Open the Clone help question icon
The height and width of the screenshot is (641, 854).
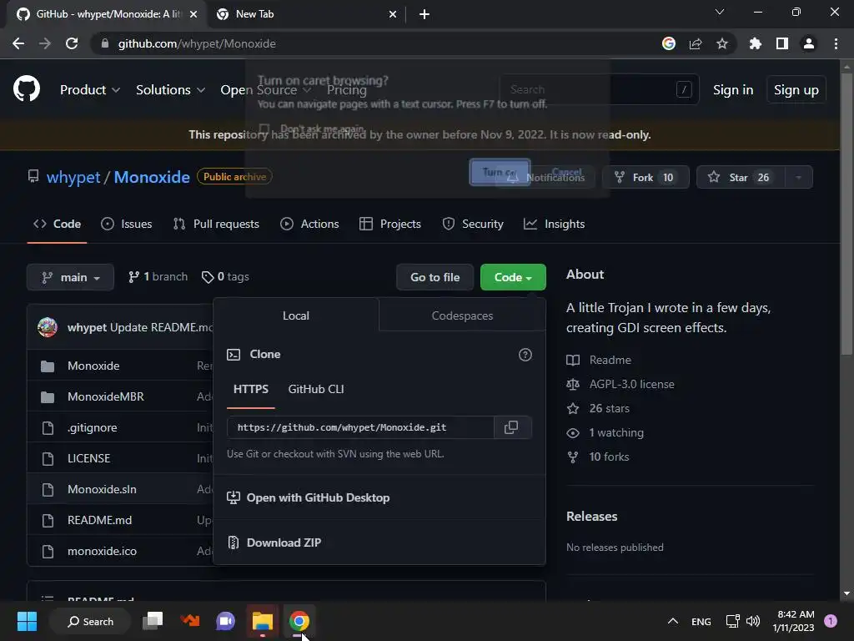pos(525,355)
